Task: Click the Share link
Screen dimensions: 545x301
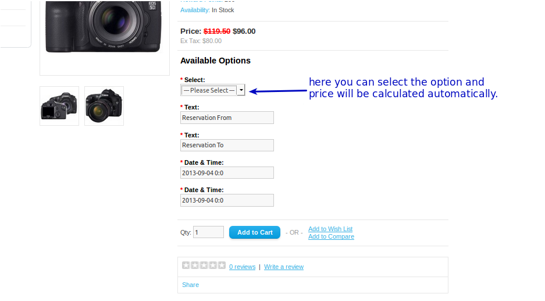Action: (x=190, y=285)
